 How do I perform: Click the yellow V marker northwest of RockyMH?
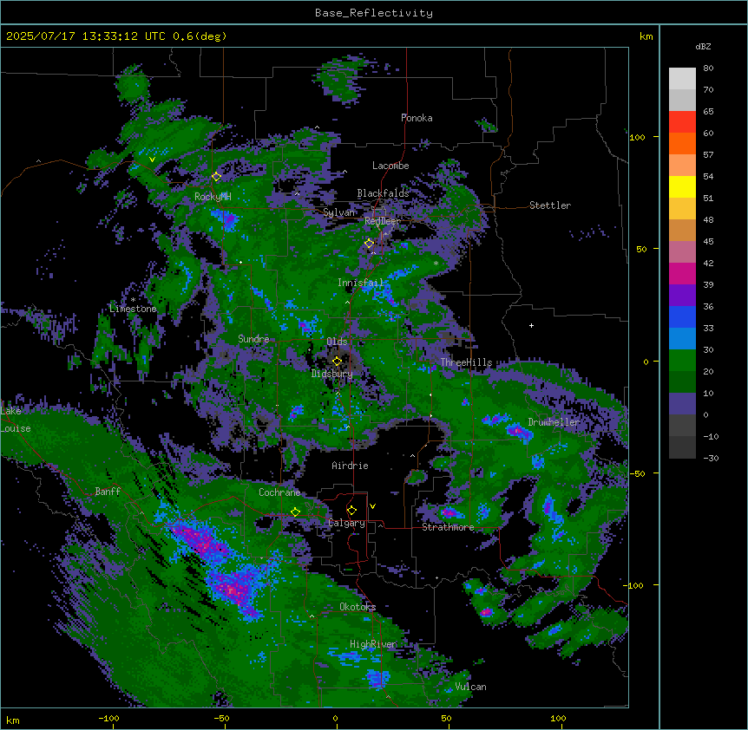tap(152, 160)
